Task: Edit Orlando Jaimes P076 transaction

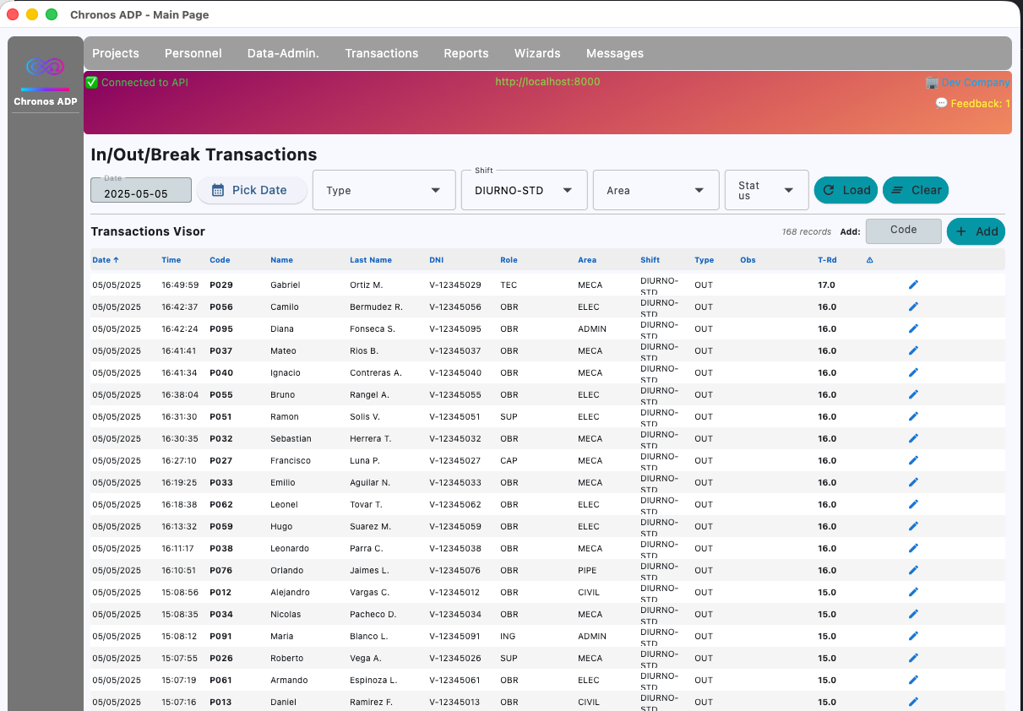Action: (913, 571)
